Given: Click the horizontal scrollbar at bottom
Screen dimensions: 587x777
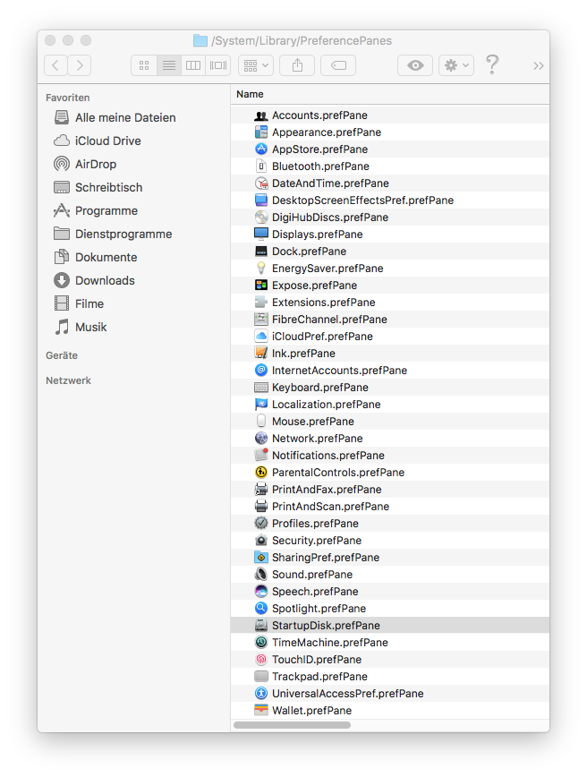Looking at the screenshot, I should (292, 725).
